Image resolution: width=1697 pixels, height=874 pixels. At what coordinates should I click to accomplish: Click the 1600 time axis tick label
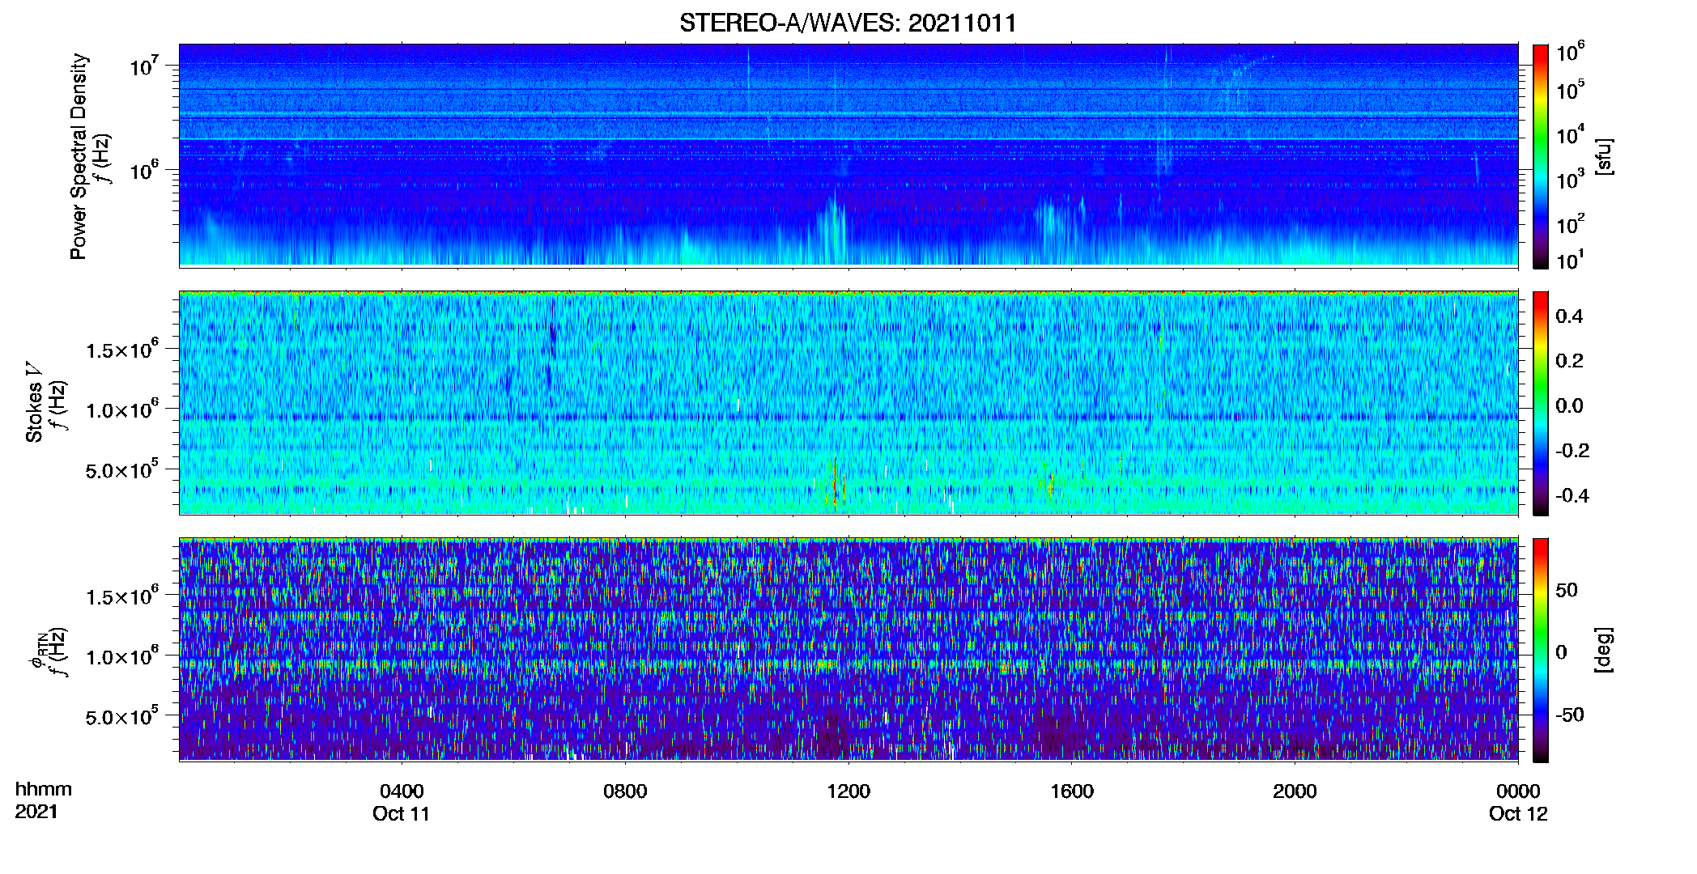tap(1072, 791)
